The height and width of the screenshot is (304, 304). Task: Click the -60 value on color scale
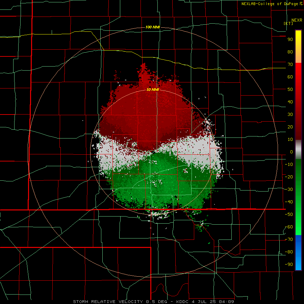tap(289, 227)
